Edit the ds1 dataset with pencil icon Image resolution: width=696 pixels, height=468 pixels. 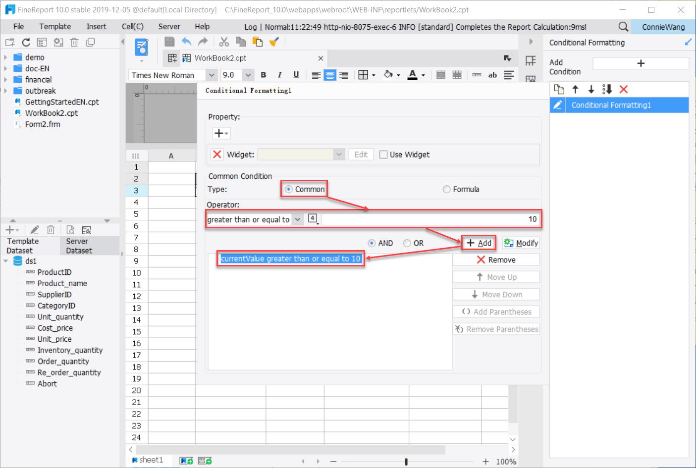pyautogui.click(x=34, y=229)
